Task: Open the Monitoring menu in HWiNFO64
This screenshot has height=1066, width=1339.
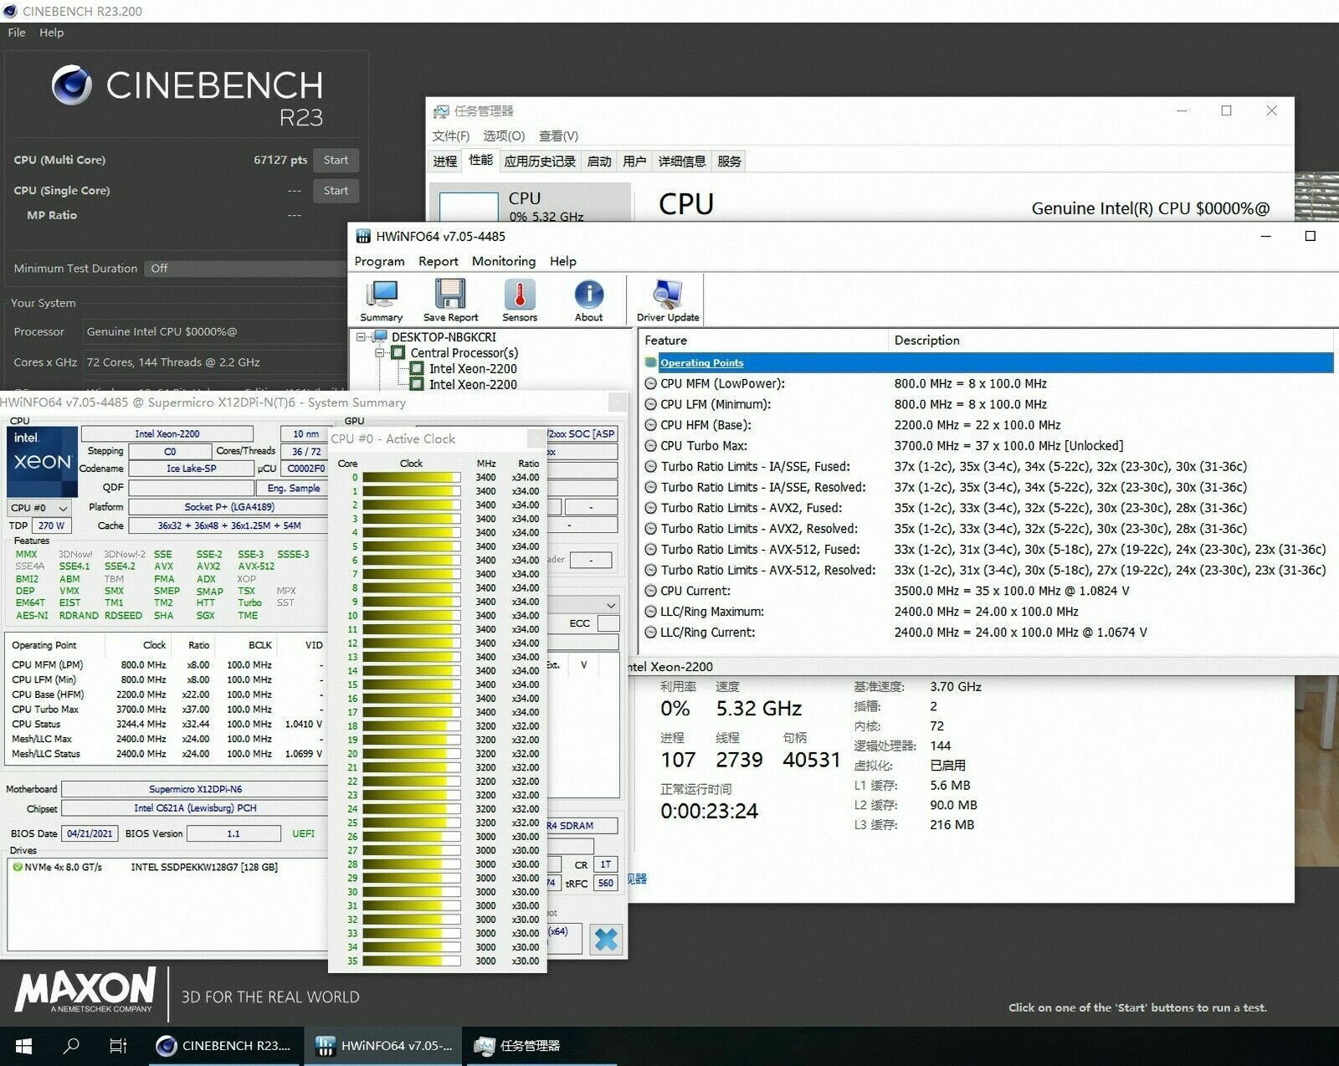Action: (503, 261)
